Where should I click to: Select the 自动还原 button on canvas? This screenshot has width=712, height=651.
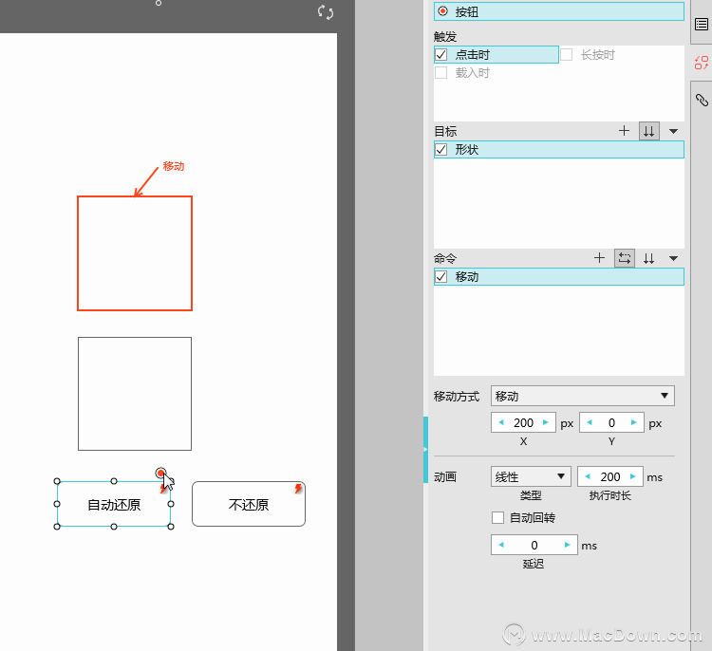[x=114, y=504]
